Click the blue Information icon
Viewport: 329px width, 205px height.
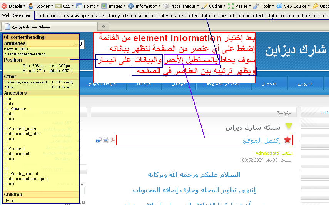tap(131, 6)
